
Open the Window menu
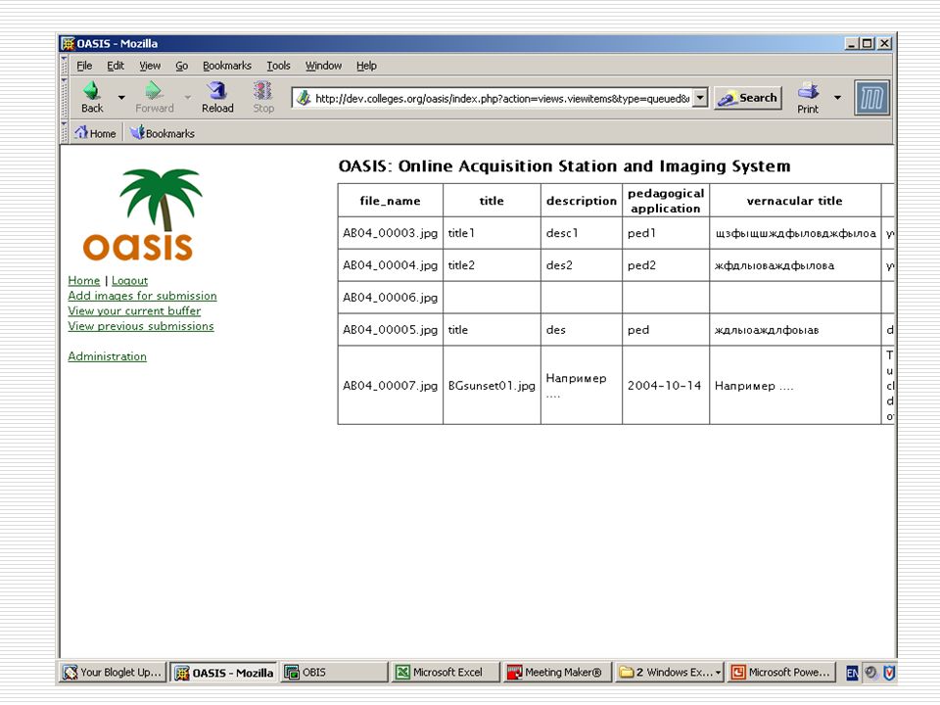click(x=323, y=66)
